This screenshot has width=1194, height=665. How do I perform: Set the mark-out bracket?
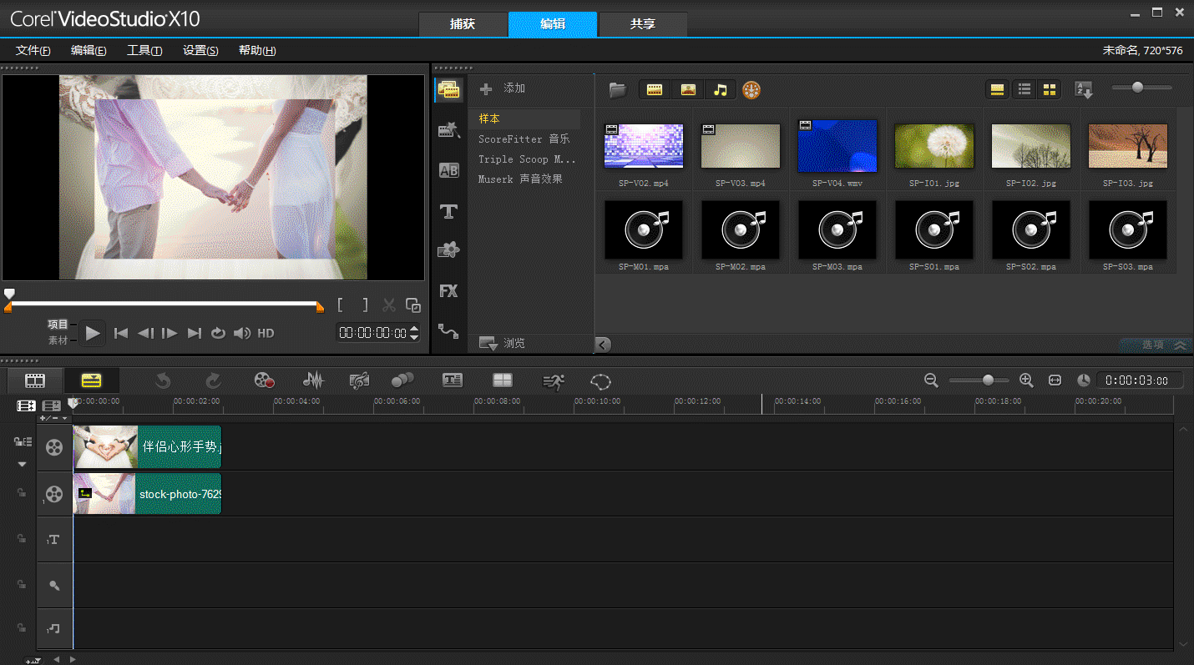point(365,305)
